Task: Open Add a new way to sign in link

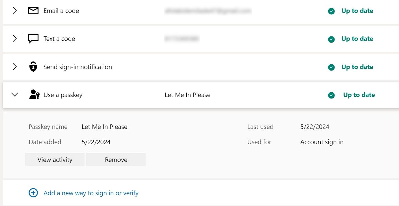Action: click(x=91, y=193)
